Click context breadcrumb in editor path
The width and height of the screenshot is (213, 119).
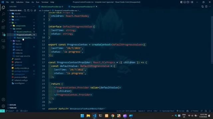click(x=47, y=10)
